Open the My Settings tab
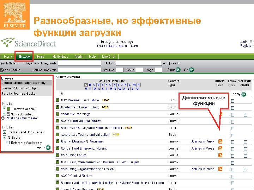The width and height of the screenshot is (254, 190). [x=60, y=57]
